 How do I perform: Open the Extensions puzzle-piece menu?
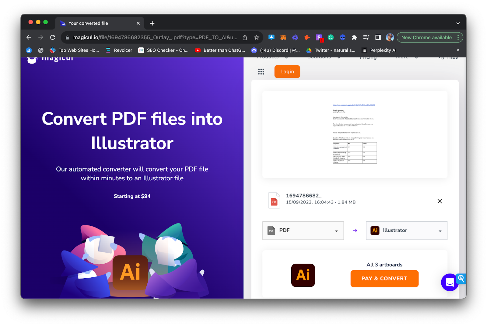(x=354, y=37)
